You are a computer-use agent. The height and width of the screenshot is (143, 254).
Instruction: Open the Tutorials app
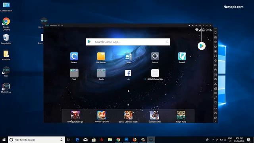pyautogui.click(x=182, y=56)
